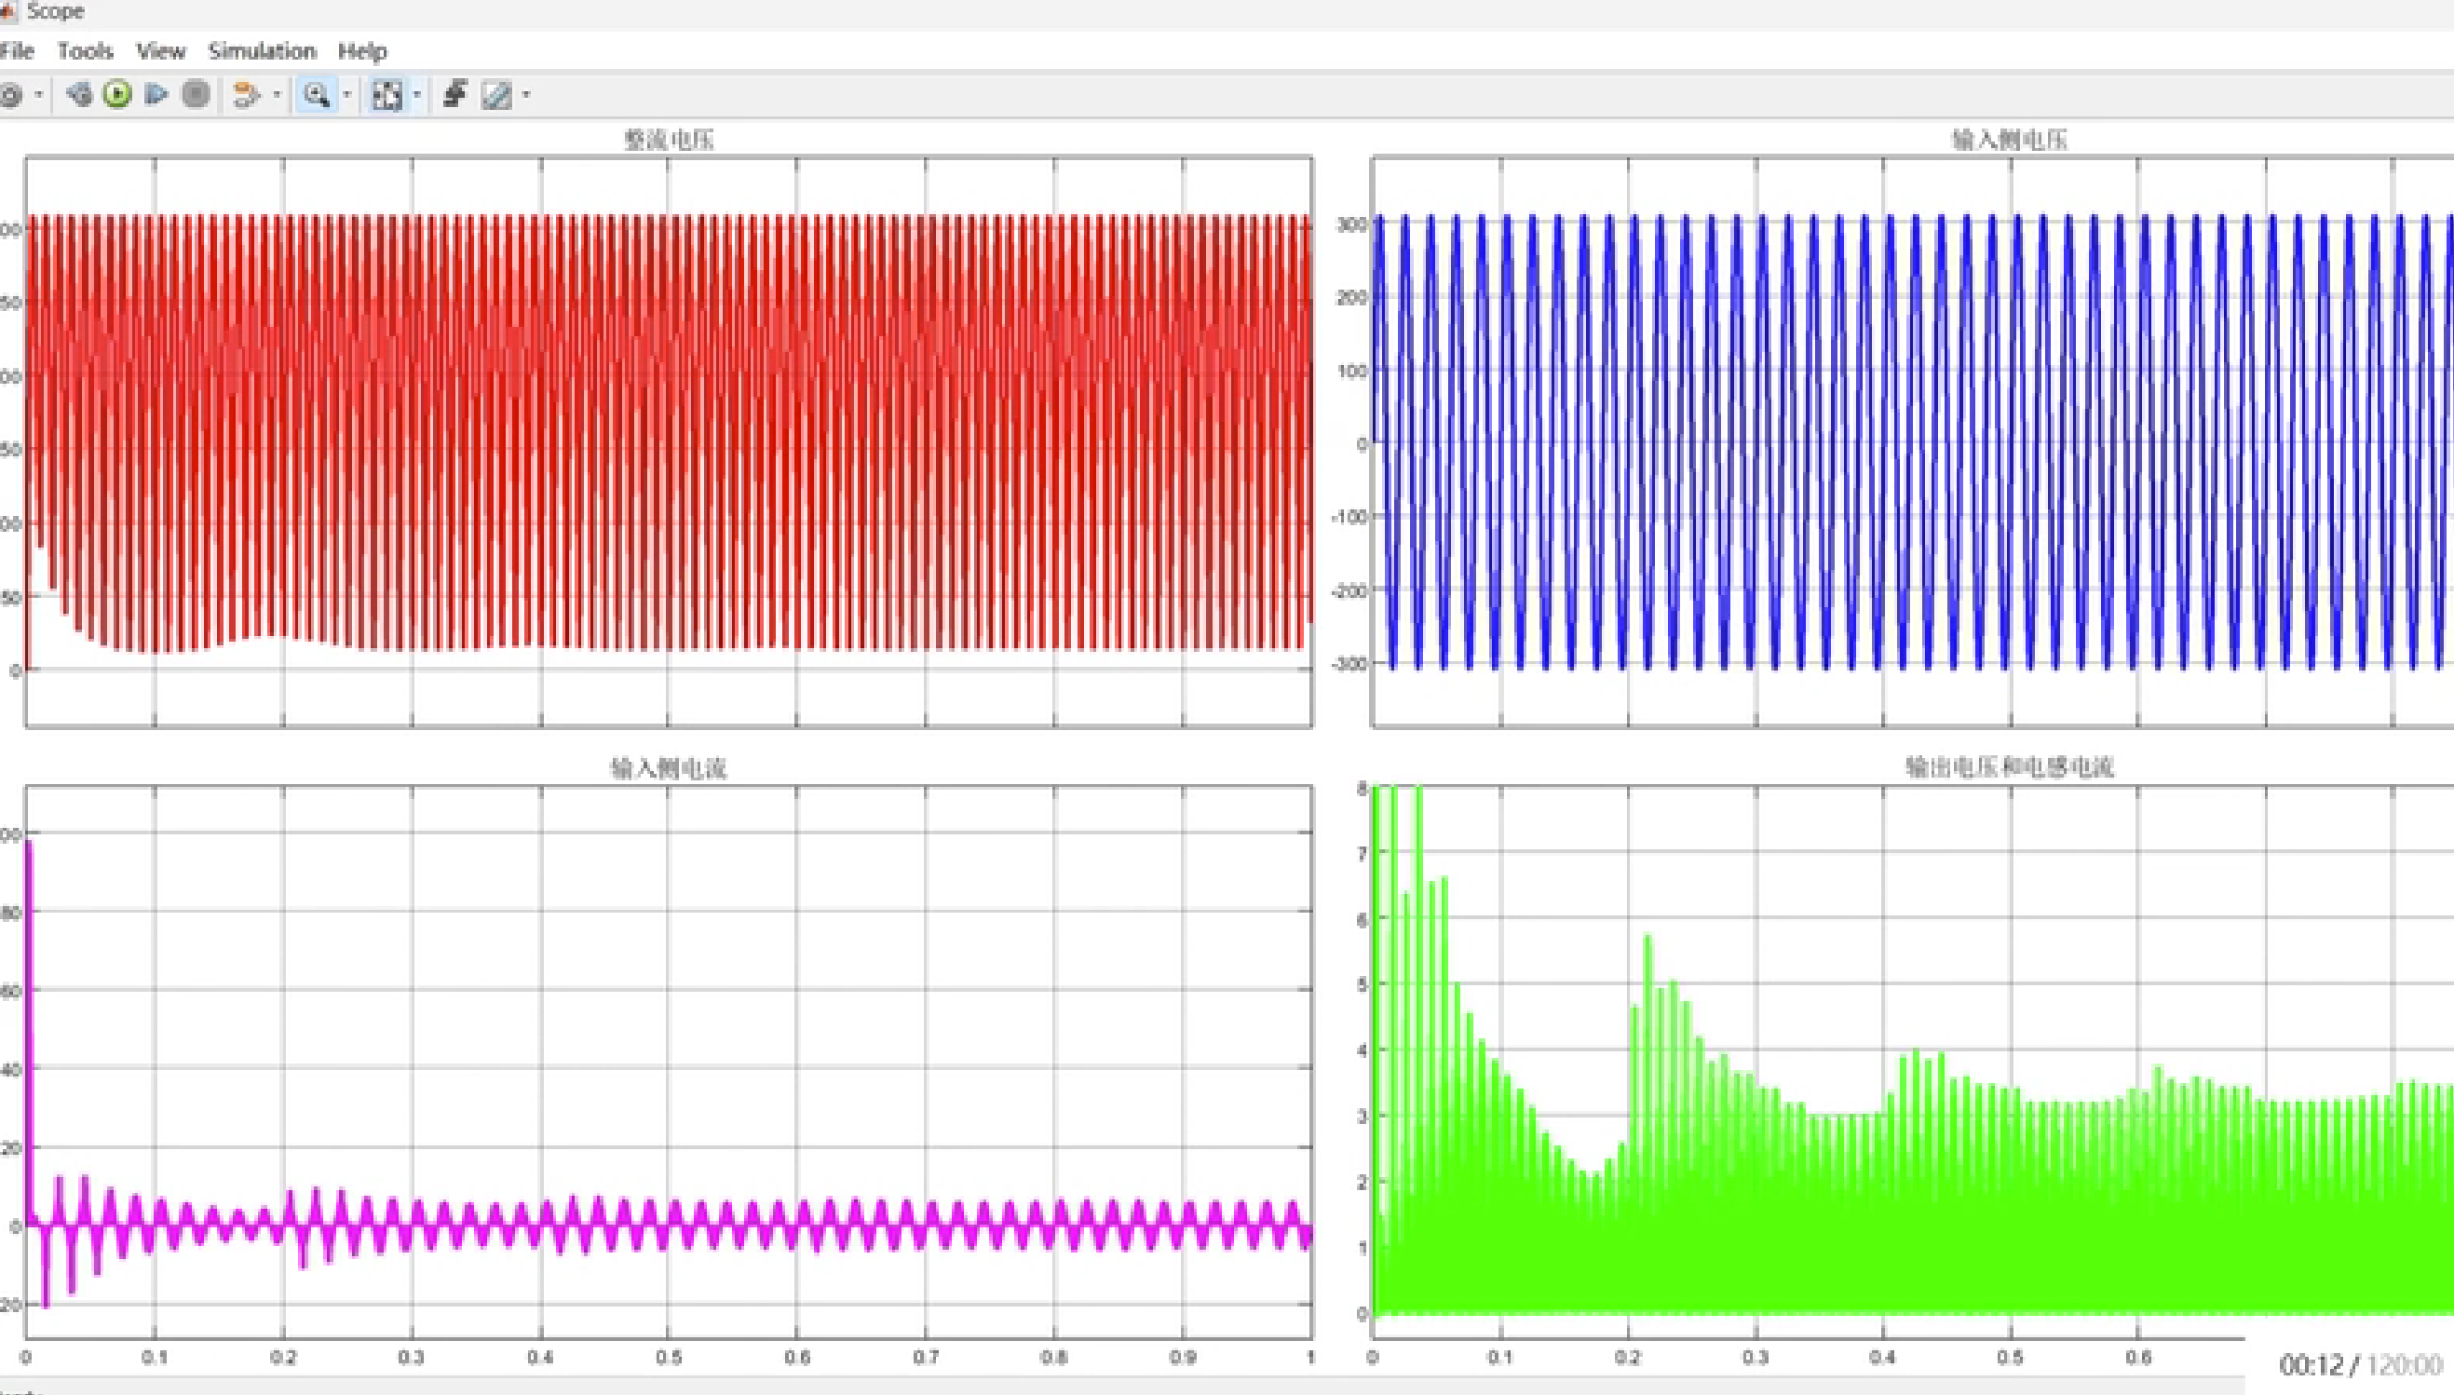Open the View menu

coord(160,51)
